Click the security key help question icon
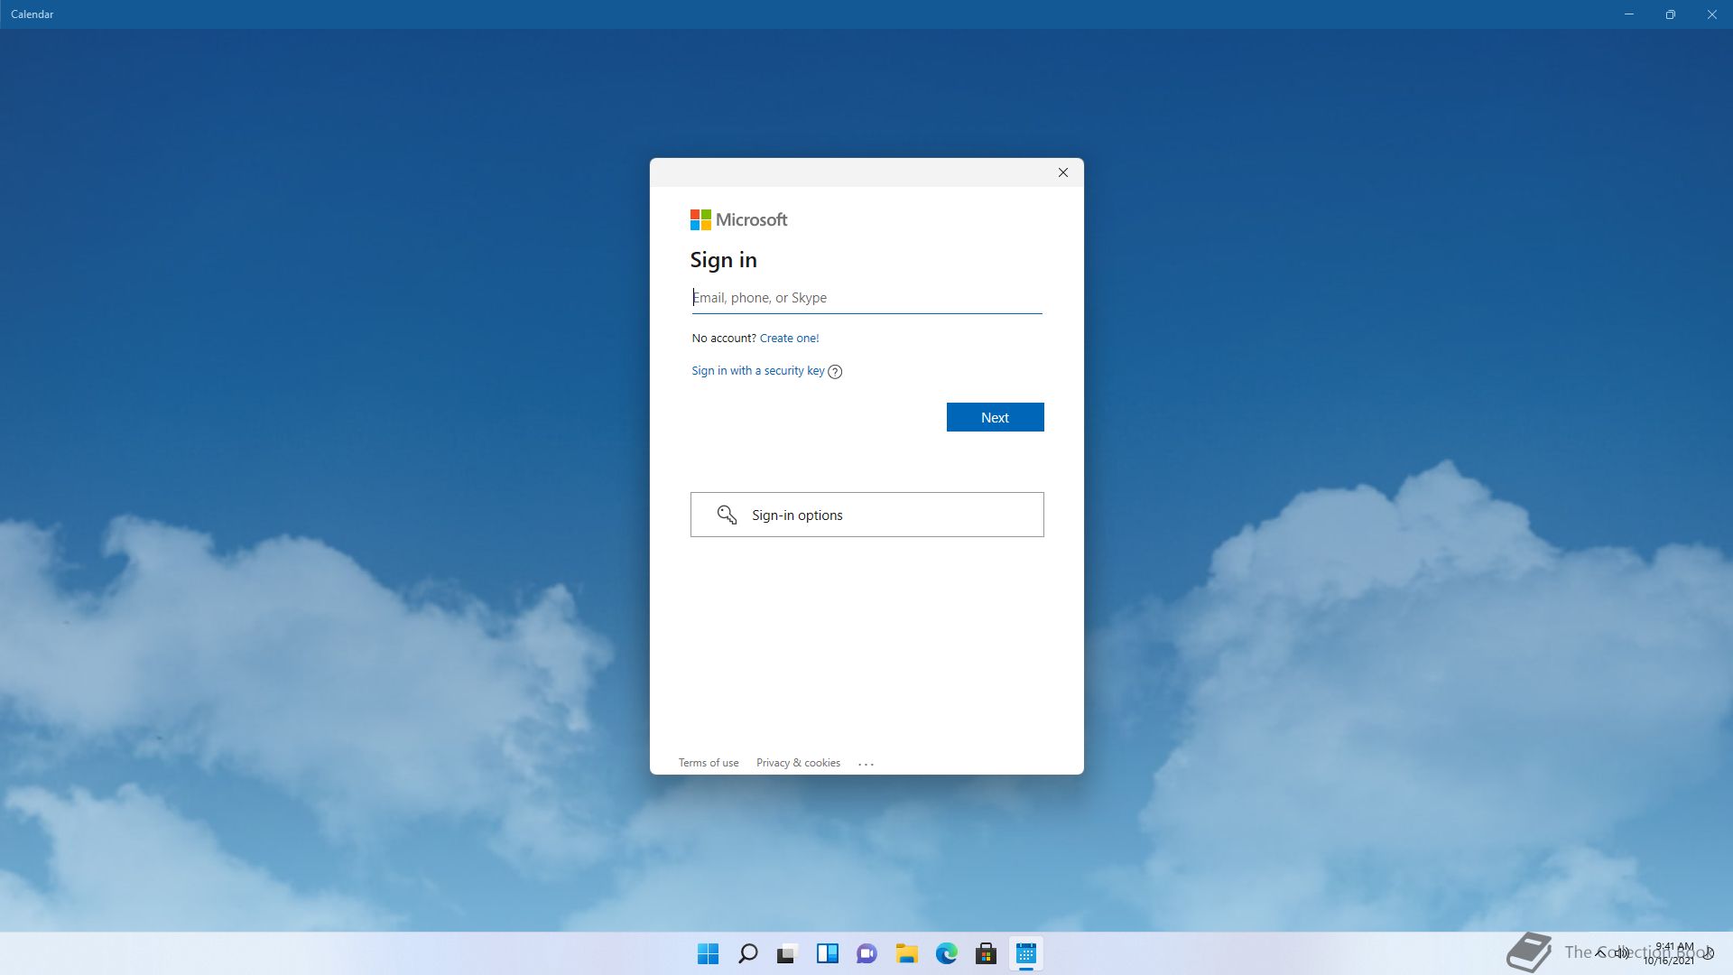Screen dimensions: 1733x975 pyautogui.click(x=835, y=372)
